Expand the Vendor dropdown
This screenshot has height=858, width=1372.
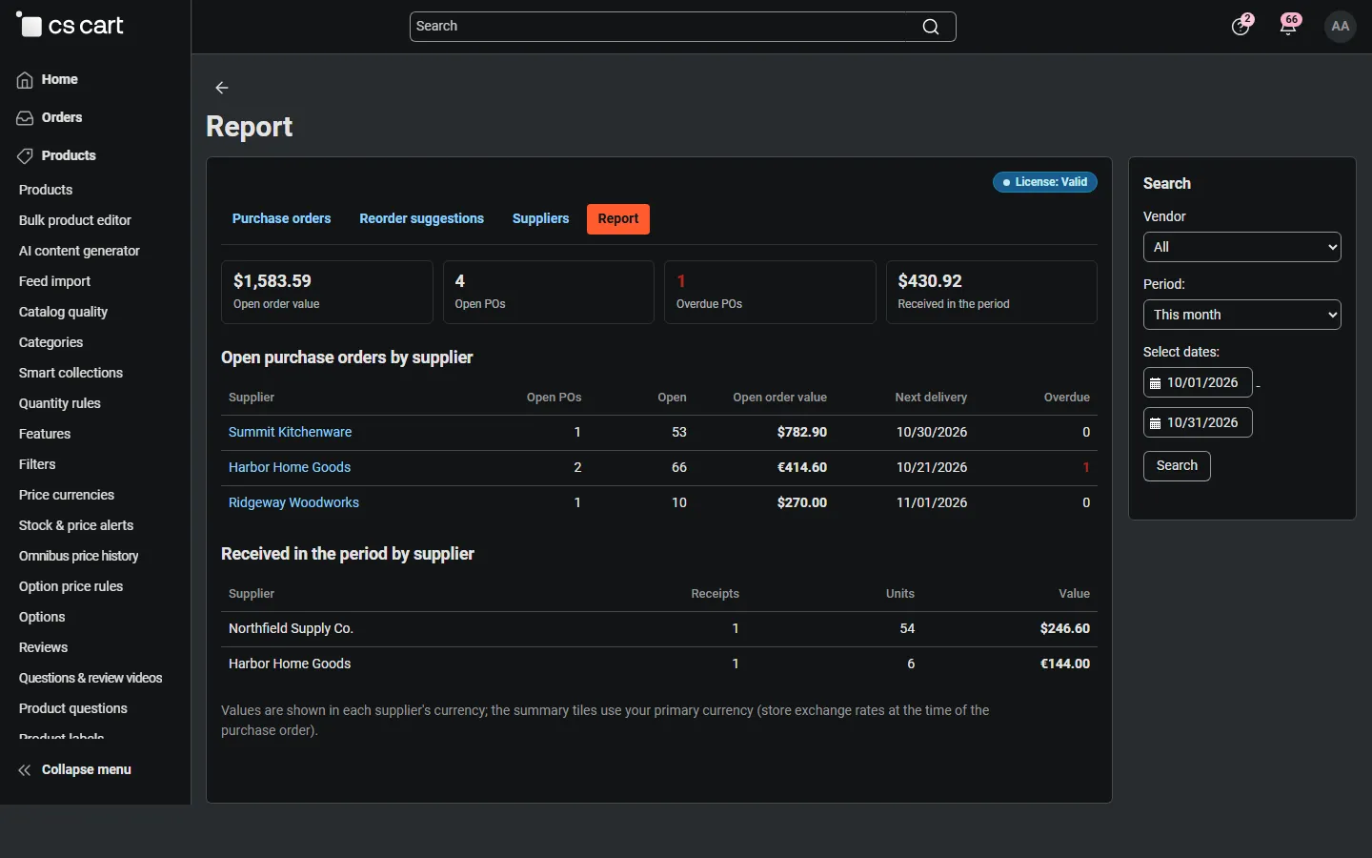pyautogui.click(x=1242, y=247)
